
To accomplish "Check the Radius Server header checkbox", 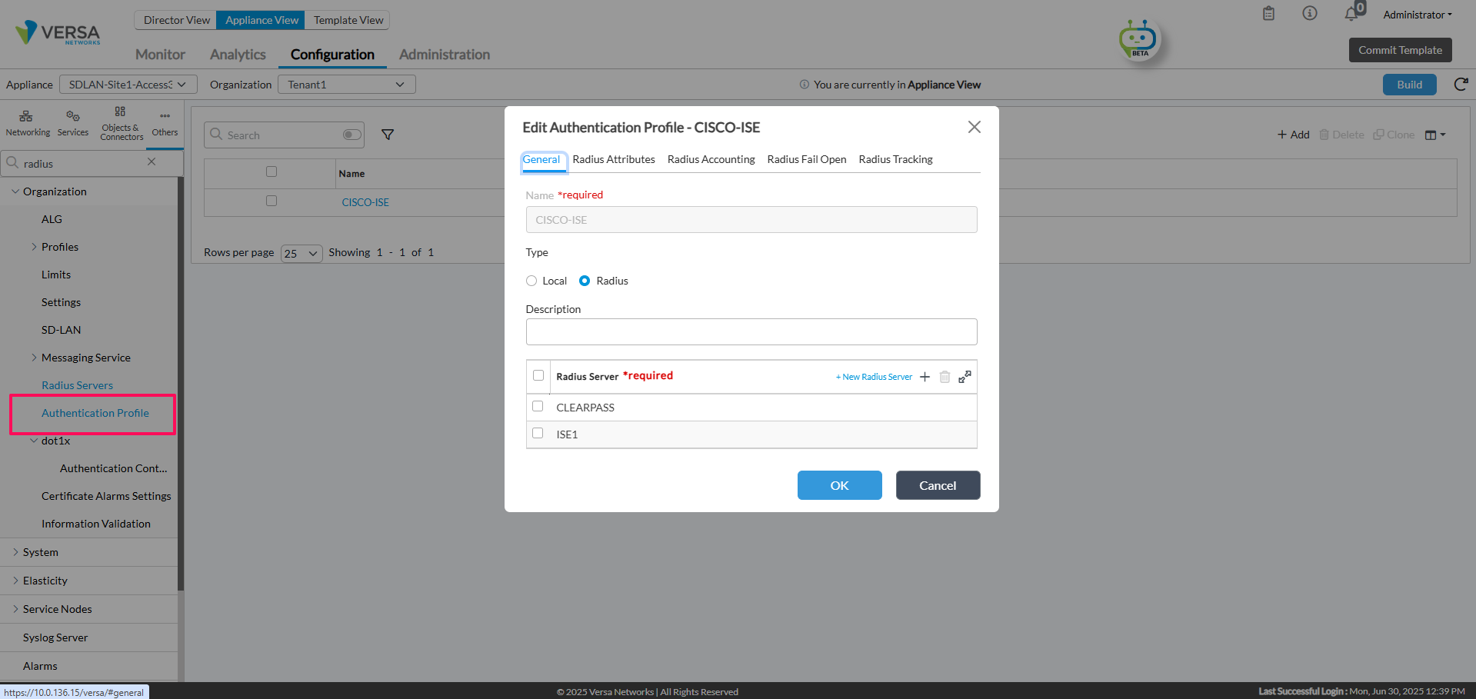I will tap(538, 375).
